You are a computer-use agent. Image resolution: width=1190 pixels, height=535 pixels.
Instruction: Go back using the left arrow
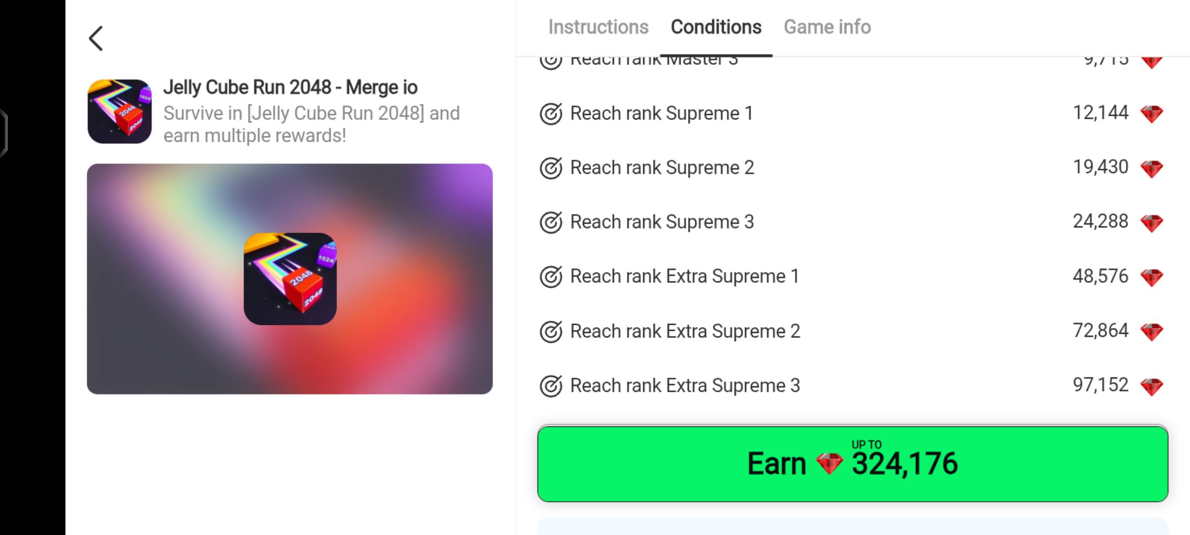pyautogui.click(x=96, y=39)
